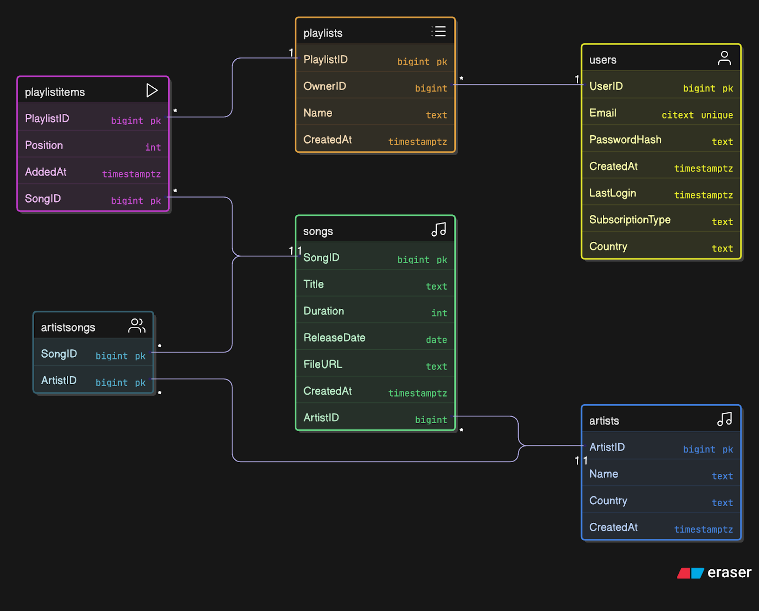Click AddedAt field in playlistitems

93,171
